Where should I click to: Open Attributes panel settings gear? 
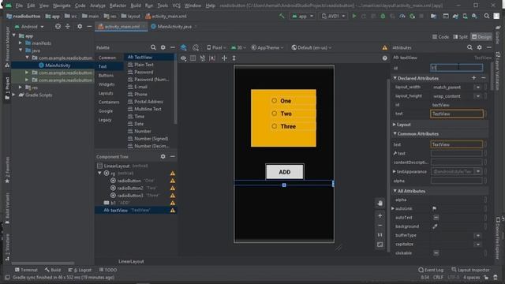coord(479,47)
